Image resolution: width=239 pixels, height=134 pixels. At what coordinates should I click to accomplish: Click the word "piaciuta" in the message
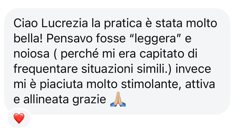(61, 85)
